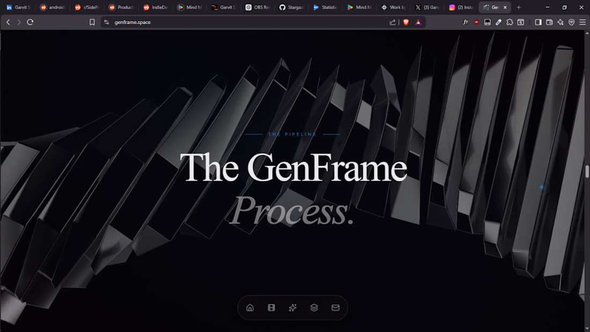Viewport: 590px width, 332px height.
Task: Switch to the X (3) Garvit tab
Action: coord(428,7)
